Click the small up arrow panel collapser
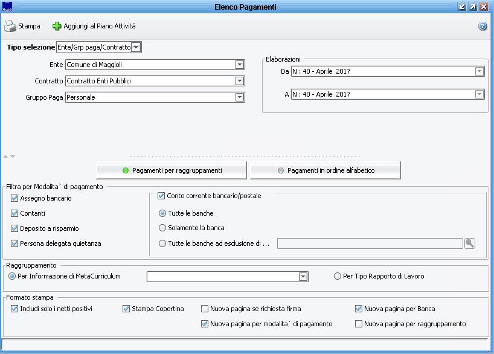 pyautogui.click(x=5, y=156)
